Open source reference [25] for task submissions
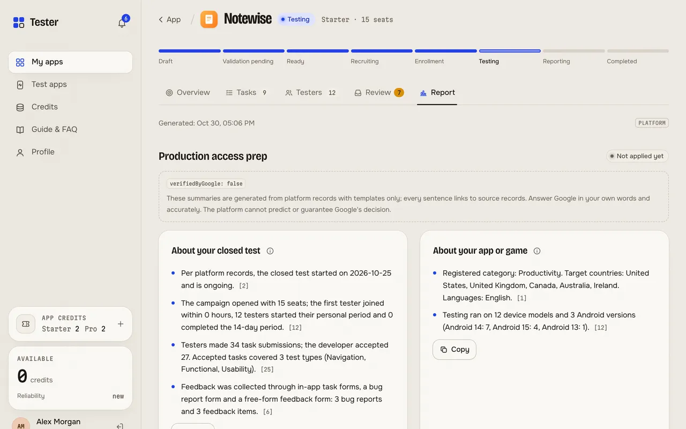This screenshot has height=429, width=686. (267, 369)
